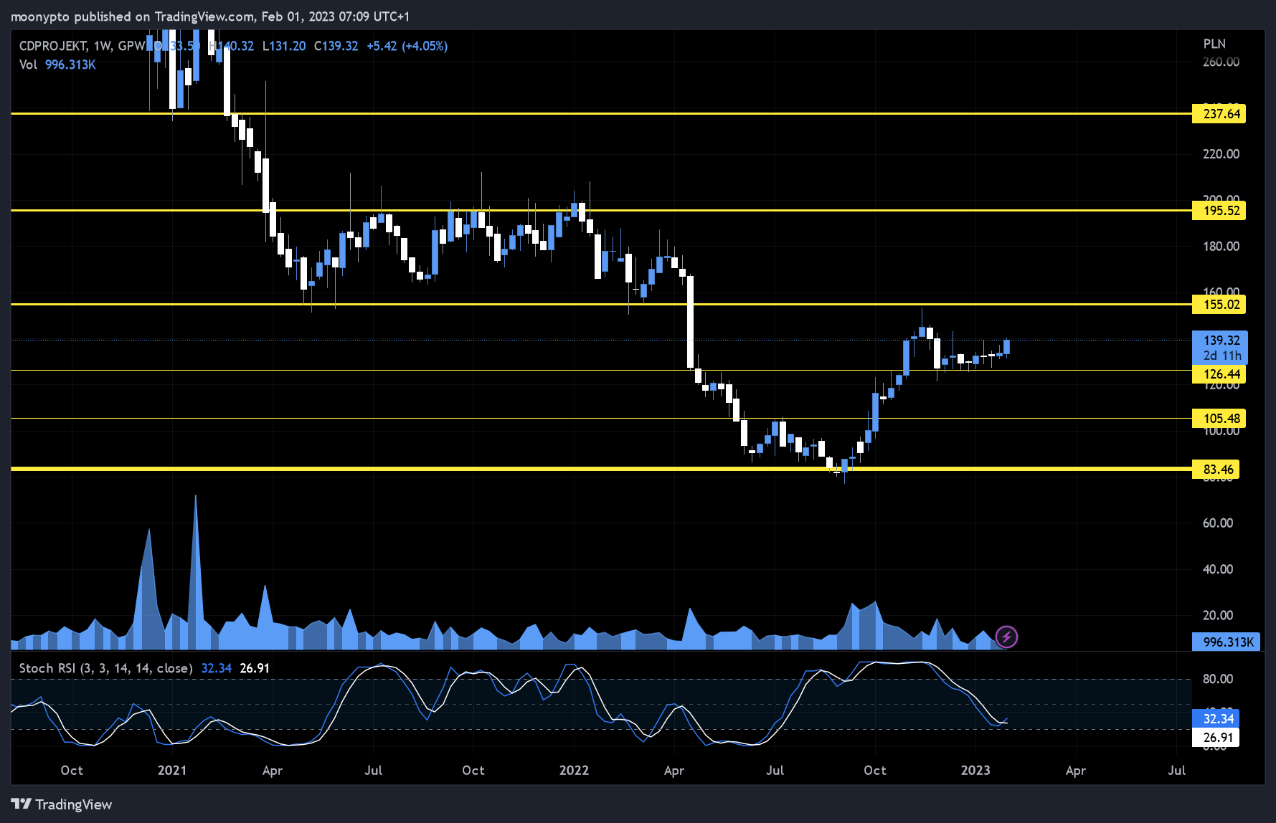Click the thick 83.46 support line

click(601, 469)
